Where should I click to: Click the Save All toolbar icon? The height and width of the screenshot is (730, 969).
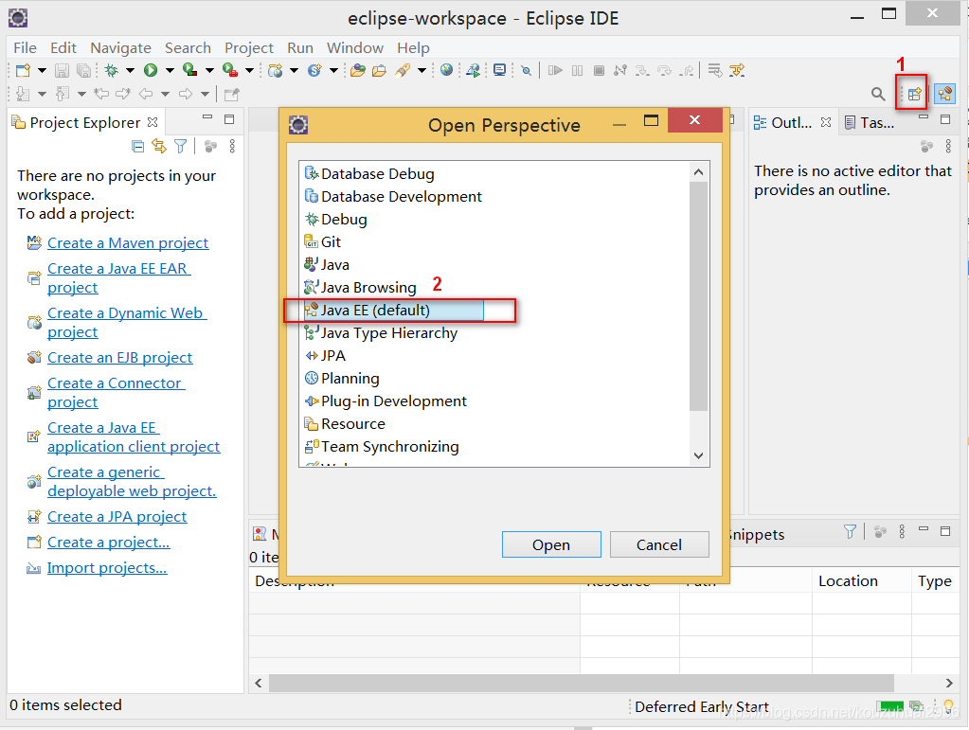[x=83, y=70]
